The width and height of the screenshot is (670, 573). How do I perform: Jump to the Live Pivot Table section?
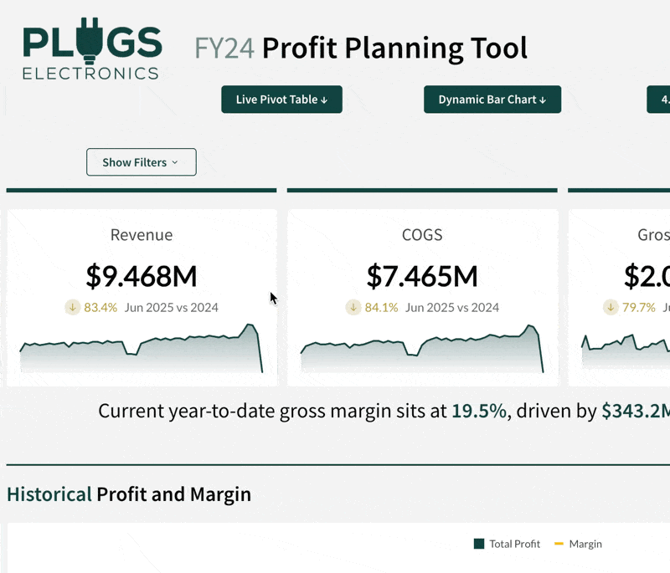tap(281, 100)
